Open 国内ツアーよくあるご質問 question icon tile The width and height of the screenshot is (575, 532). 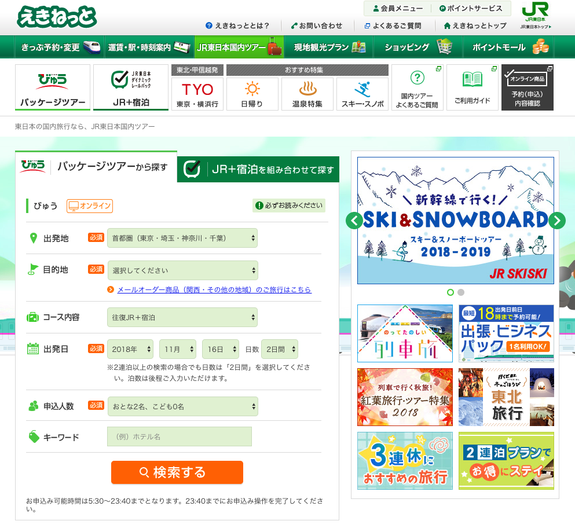pyautogui.click(x=417, y=87)
